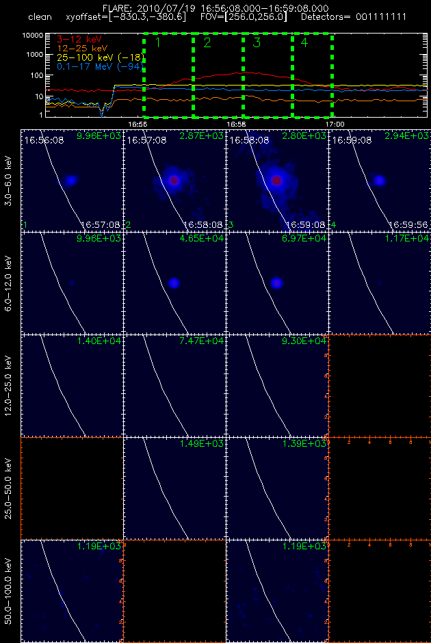This screenshot has width=431, height=643.
Task: Click the source blob in the 16:59:08 3-6 keV image
Action: 379,180
